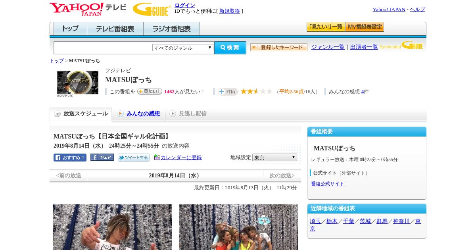The height and width of the screenshot is (250, 476).
Task: Go to Yahoo! JAPAN link
Action: click(389, 10)
